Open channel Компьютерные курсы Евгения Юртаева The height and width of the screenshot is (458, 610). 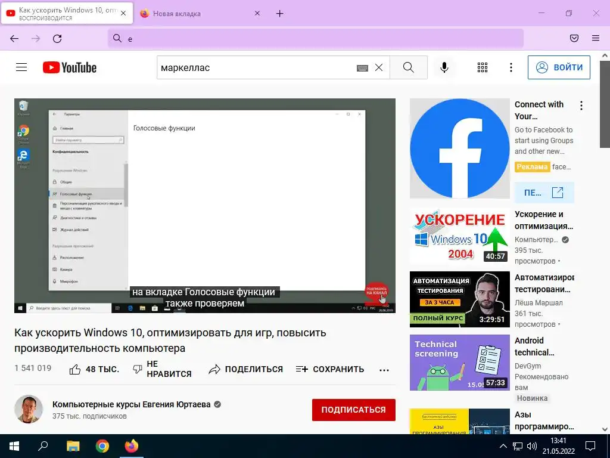[132, 405]
